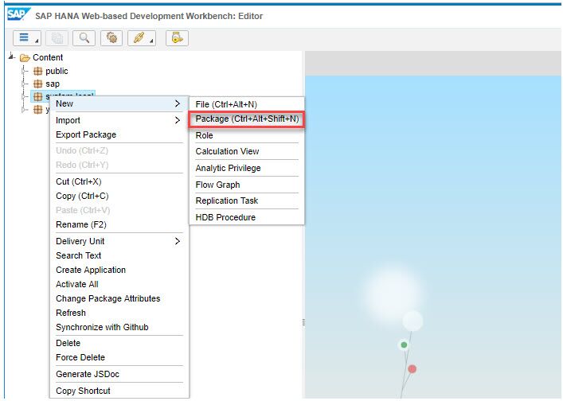Expand the public package node

click(x=24, y=71)
